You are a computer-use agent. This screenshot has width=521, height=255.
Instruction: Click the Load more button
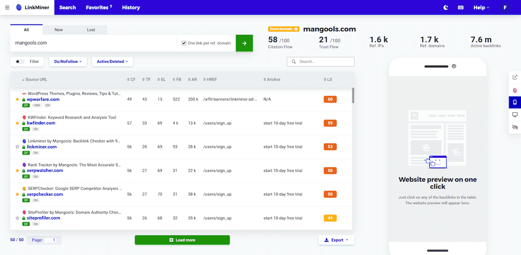(x=182, y=240)
